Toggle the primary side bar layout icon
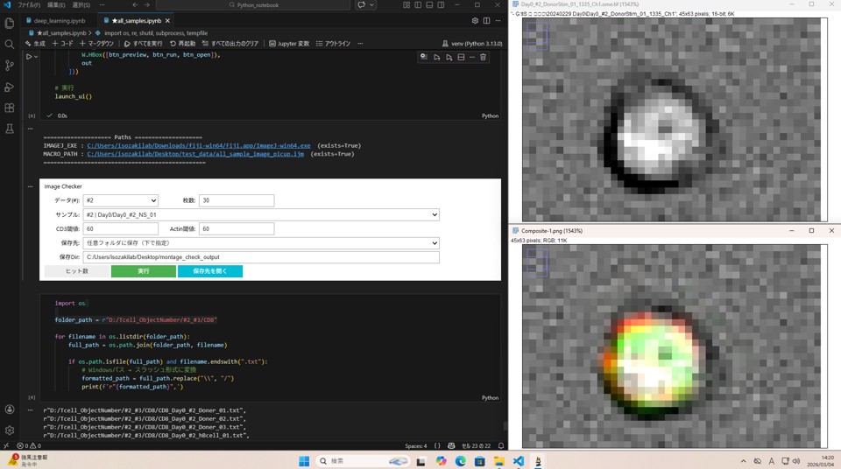 [x=418, y=5]
